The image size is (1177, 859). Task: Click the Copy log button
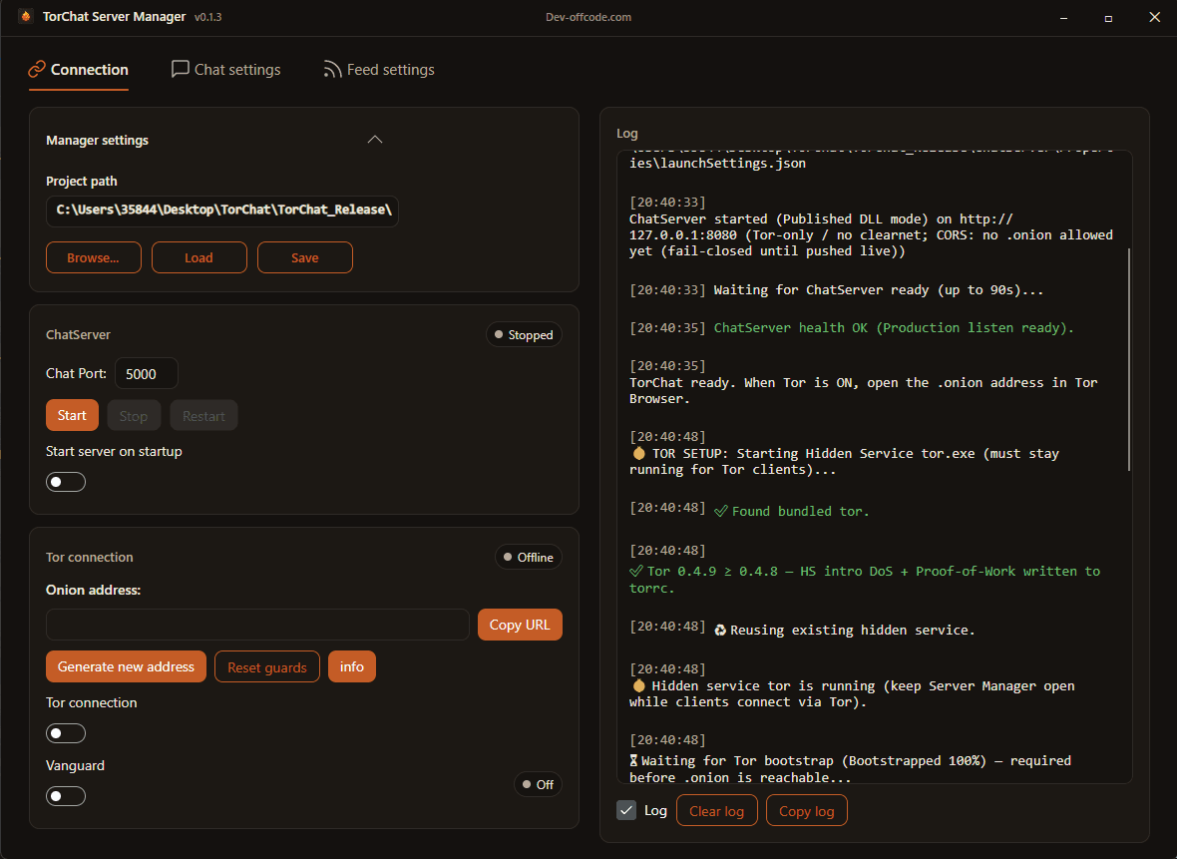(806, 811)
